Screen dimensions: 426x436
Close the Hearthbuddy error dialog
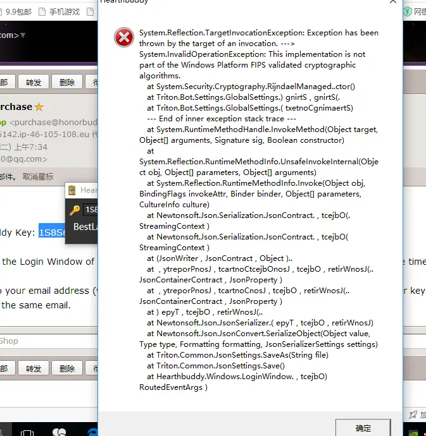(x=393, y=2)
